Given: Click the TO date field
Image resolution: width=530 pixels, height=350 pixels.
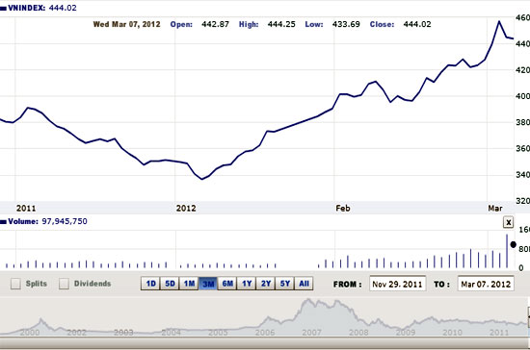Looking at the screenshot, I should click(x=486, y=284).
